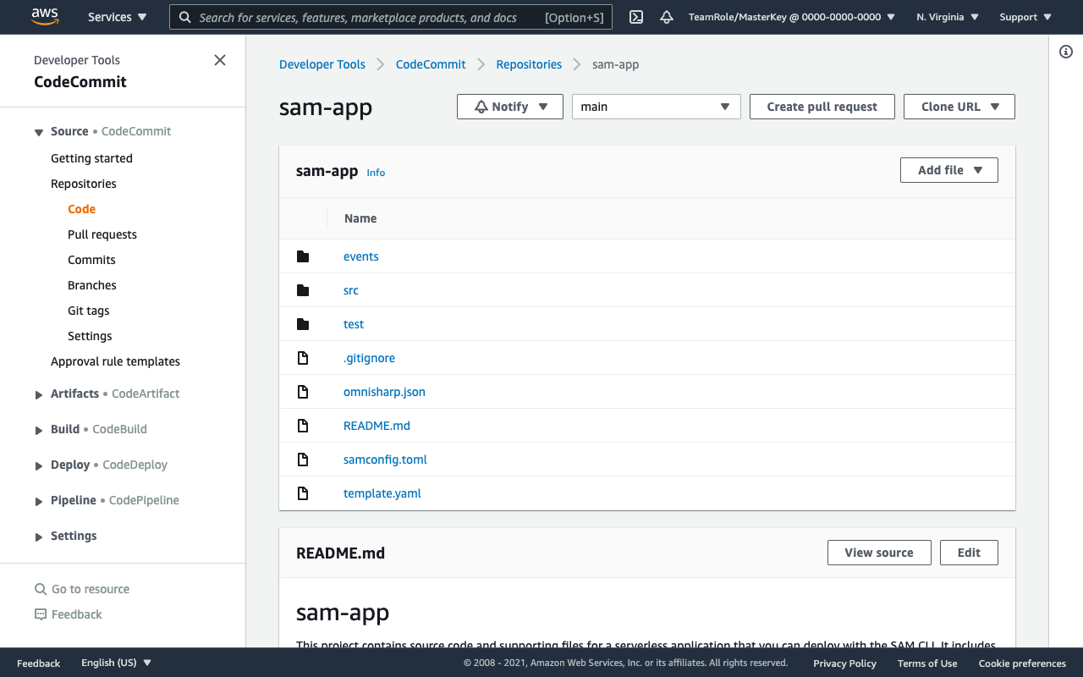Click the folder icon next to events
Screen dimensions: 1083x677
pyautogui.click(x=303, y=256)
